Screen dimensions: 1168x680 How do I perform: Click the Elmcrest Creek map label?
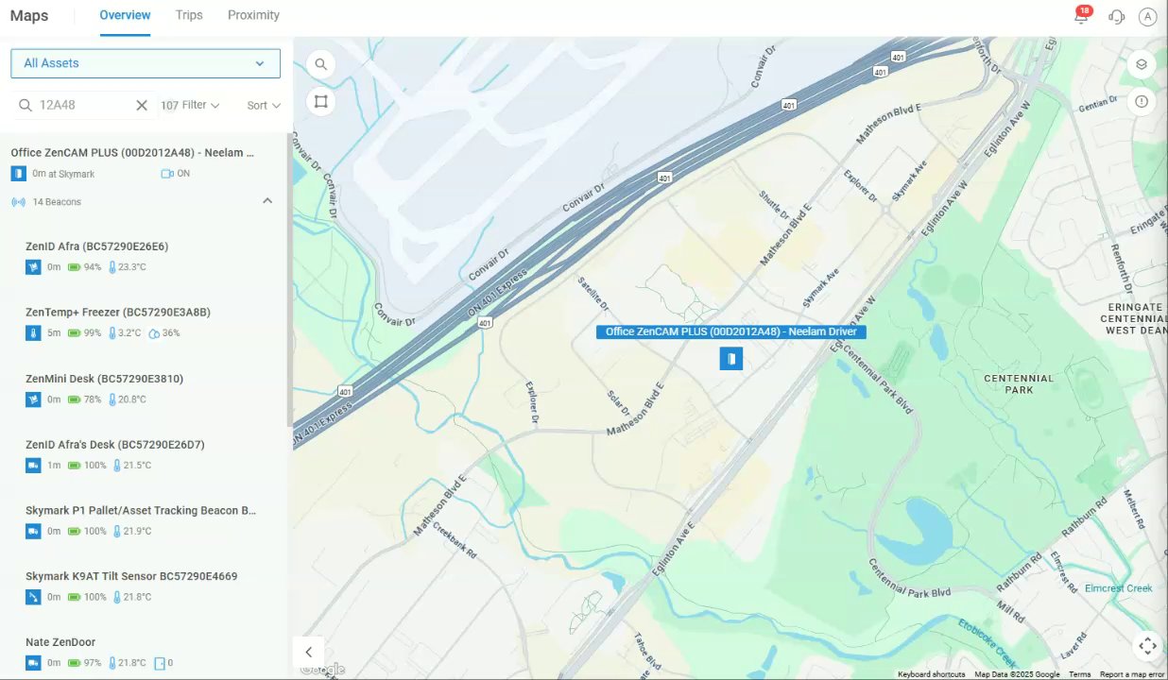pos(1118,588)
